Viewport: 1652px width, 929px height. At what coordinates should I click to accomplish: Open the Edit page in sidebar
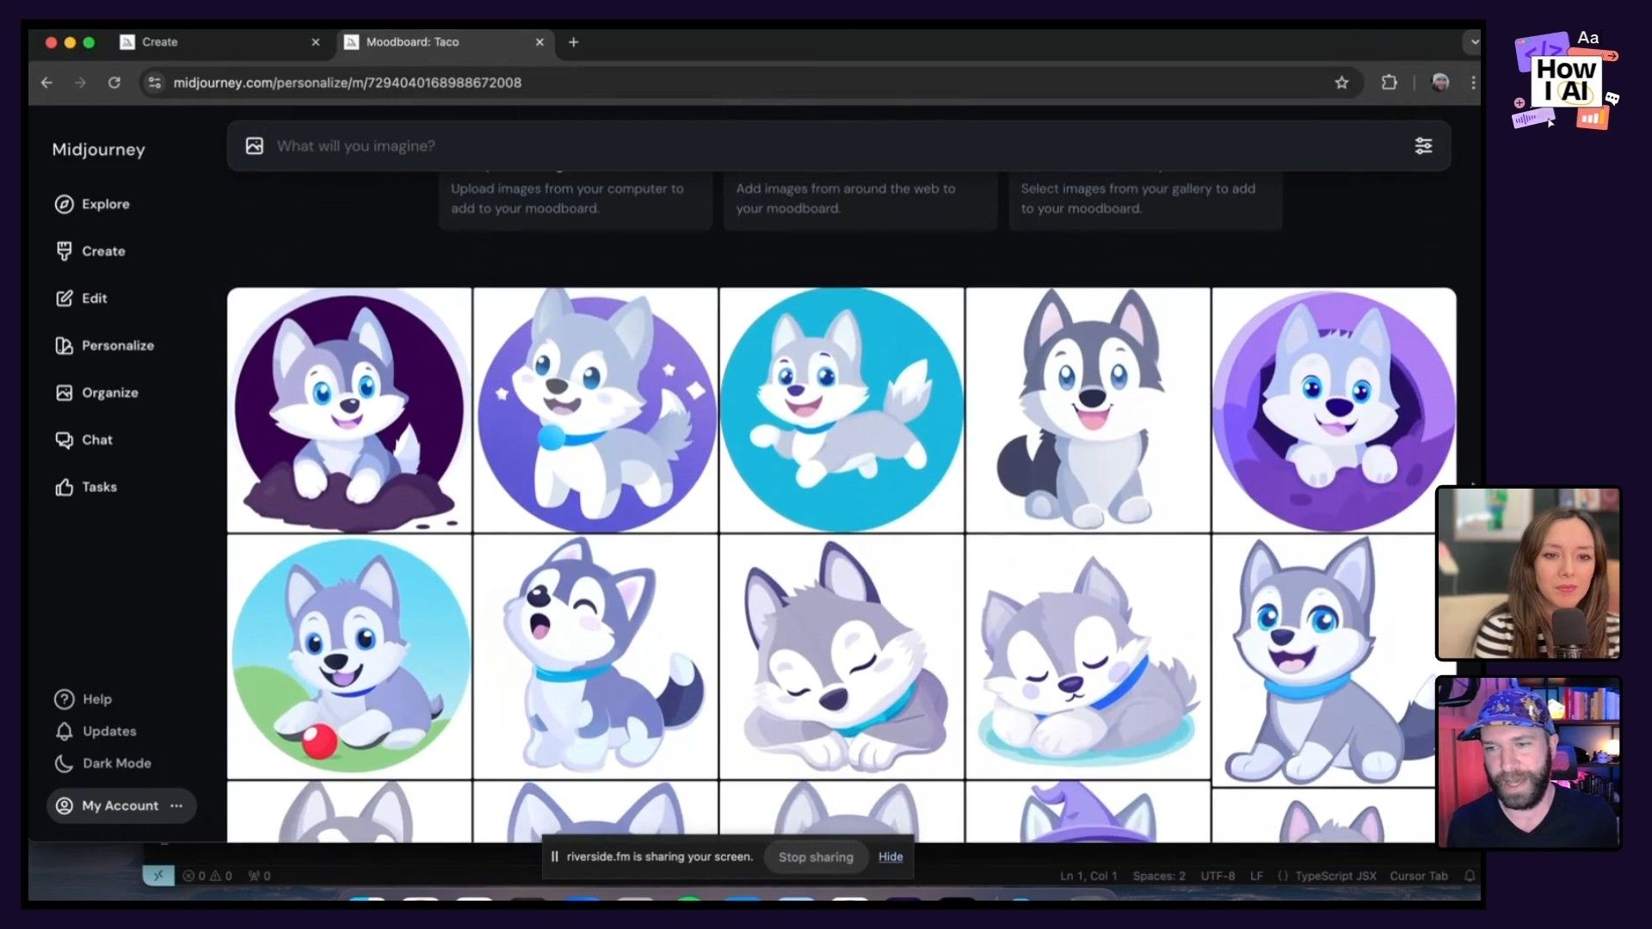pyautogui.click(x=81, y=298)
